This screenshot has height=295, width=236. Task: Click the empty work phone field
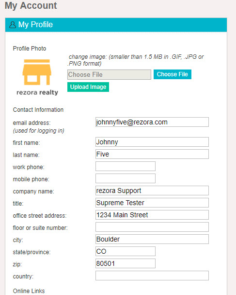pyautogui.click(x=126, y=166)
